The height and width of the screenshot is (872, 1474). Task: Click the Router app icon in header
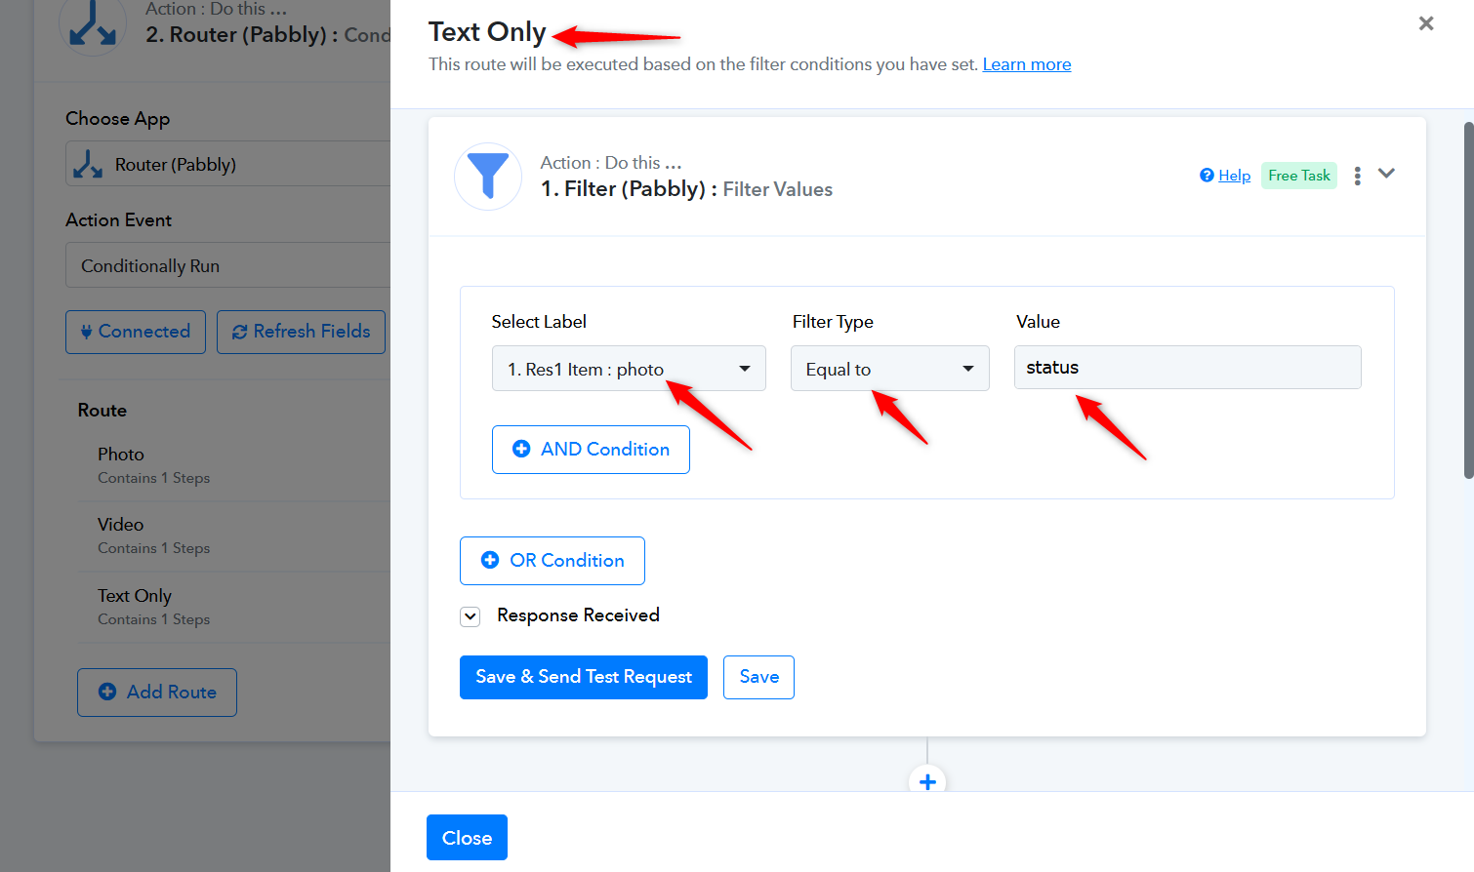click(93, 26)
